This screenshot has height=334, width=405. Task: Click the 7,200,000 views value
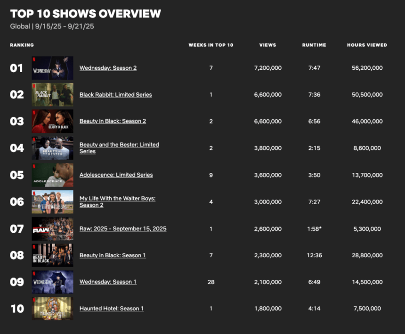coord(268,68)
